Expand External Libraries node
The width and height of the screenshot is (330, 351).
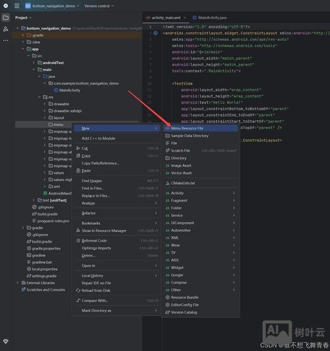[17, 283]
